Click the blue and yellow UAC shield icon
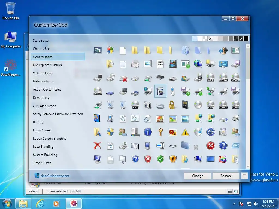 [110, 132]
